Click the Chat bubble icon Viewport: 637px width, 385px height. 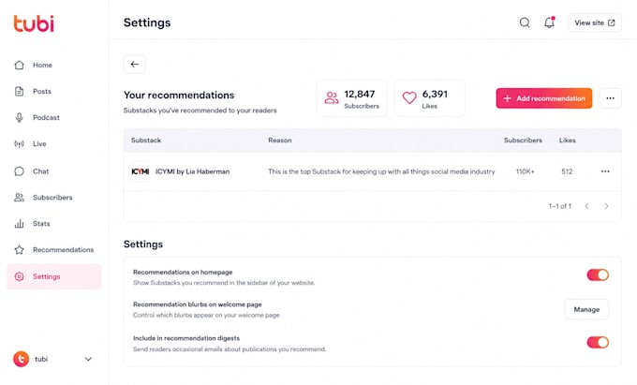[x=19, y=171]
